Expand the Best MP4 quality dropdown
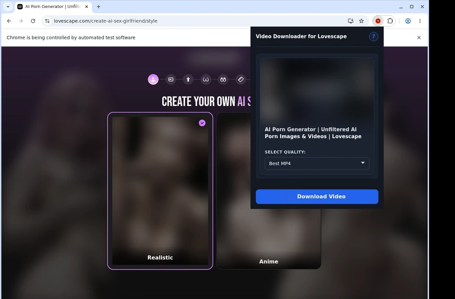Viewport: 455px width, 299px height. pos(317,163)
